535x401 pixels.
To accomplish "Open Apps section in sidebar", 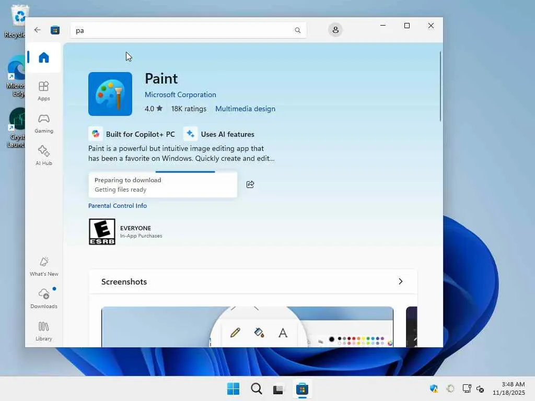I will click(x=44, y=91).
